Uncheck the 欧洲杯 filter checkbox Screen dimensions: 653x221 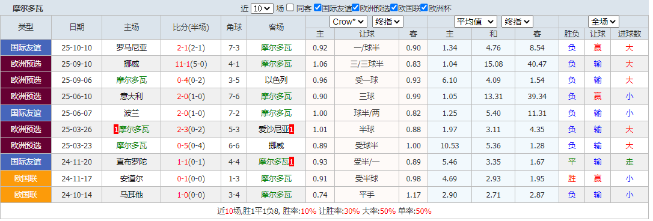[424, 7]
